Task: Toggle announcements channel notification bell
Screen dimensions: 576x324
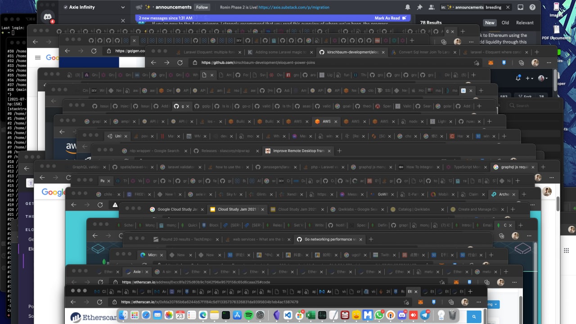Action: tap(408, 7)
